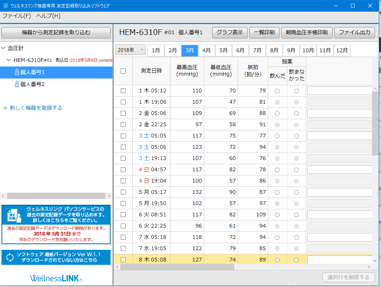Switch to the 10月 tab
The image size is (381, 287).
tap(308, 50)
